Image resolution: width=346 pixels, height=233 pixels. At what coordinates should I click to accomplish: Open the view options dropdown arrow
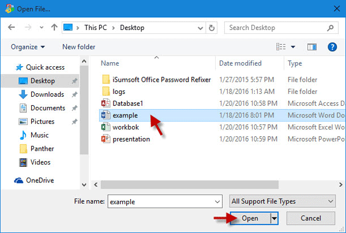pos(293,47)
